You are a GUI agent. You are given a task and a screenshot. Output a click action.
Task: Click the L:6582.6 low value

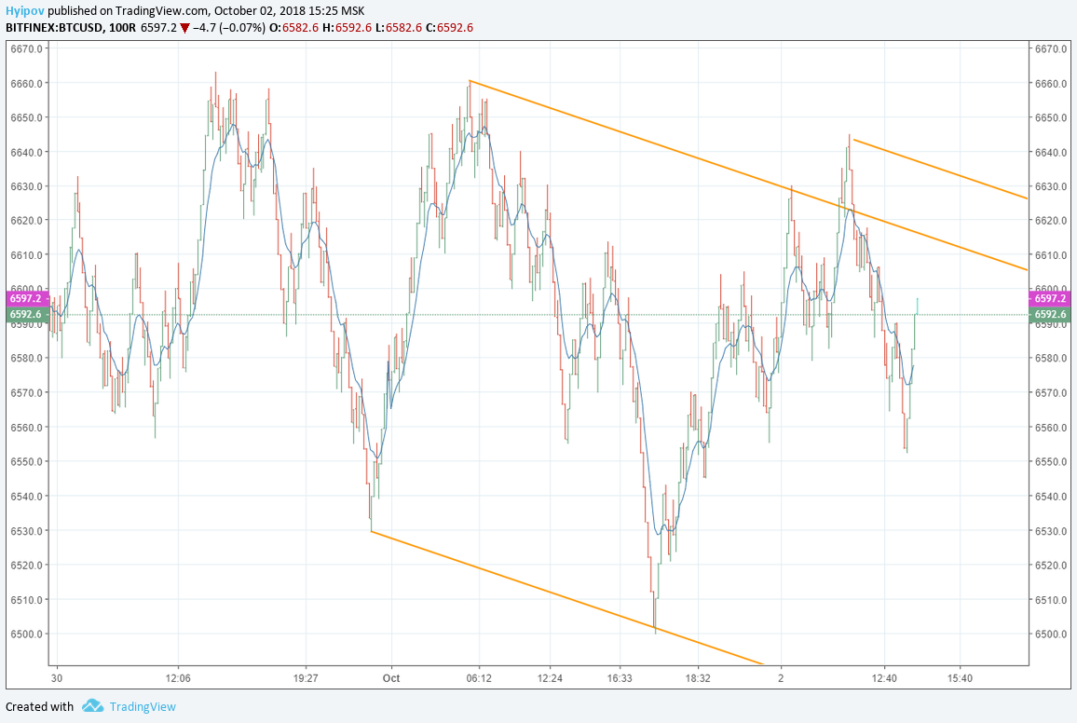(399, 28)
